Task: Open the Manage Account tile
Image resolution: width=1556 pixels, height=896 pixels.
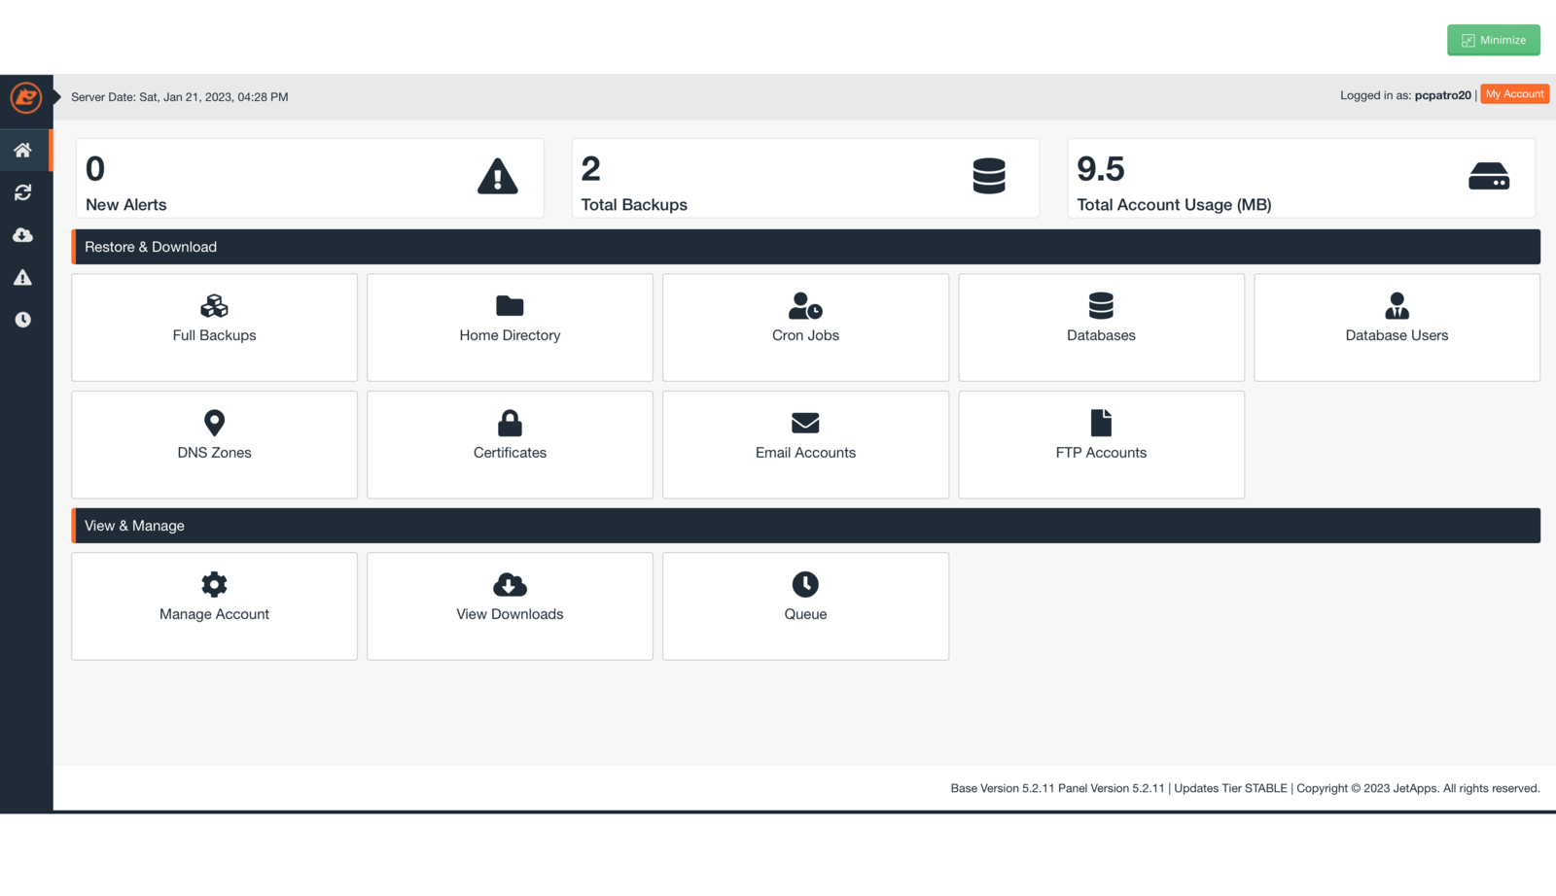Action: click(x=214, y=606)
